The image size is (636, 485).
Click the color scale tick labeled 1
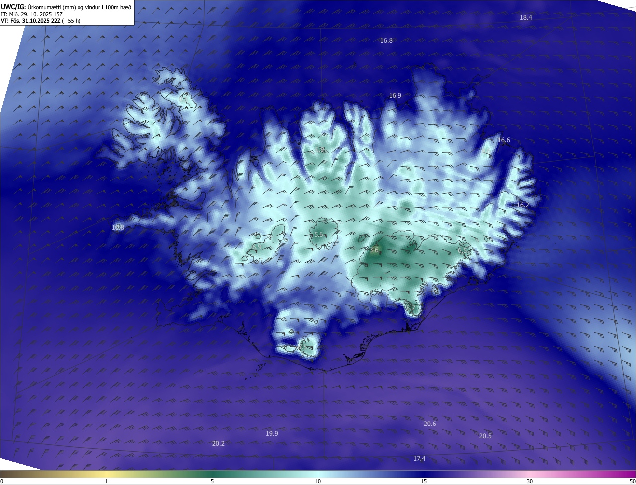106,482
